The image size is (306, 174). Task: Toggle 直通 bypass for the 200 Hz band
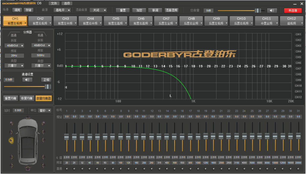144,169
